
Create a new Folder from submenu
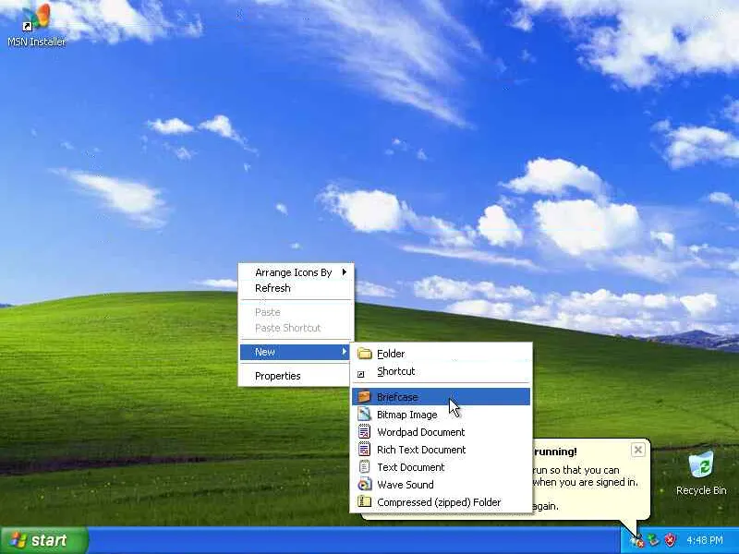click(442, 354)
